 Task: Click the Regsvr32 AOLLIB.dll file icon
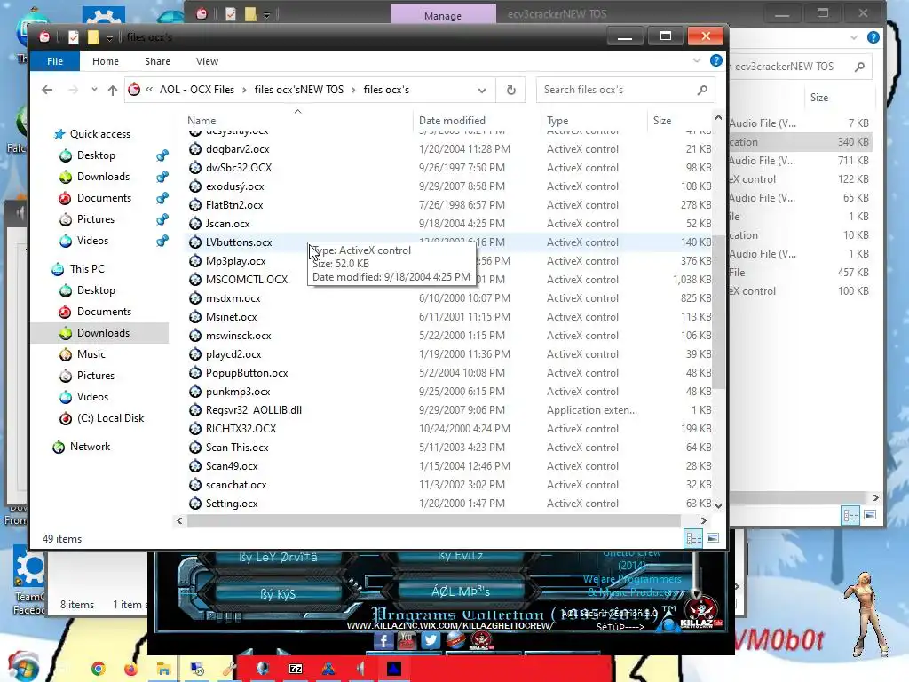(x=195, y=410)
